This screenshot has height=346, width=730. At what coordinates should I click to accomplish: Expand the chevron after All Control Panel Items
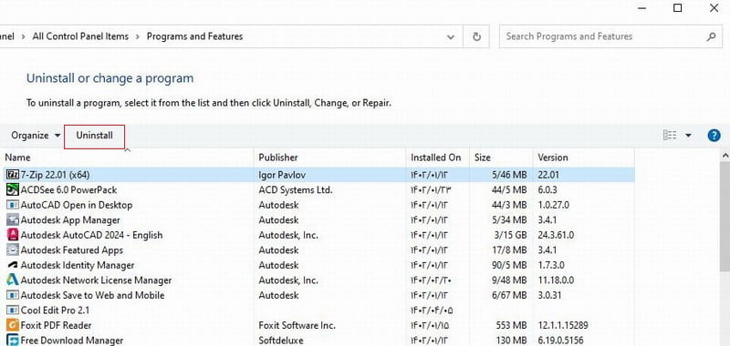pos(138,36)
